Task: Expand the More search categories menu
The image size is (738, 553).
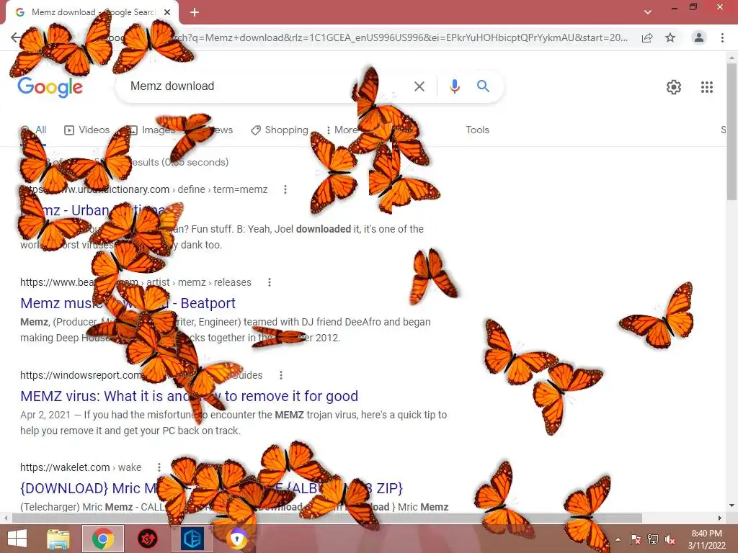Action: click(x=342, y=130)
